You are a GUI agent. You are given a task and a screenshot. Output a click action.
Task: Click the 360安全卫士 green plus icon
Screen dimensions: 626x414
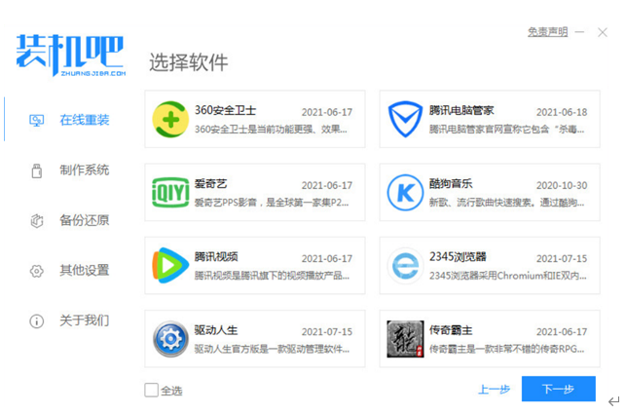pos(170,119)
